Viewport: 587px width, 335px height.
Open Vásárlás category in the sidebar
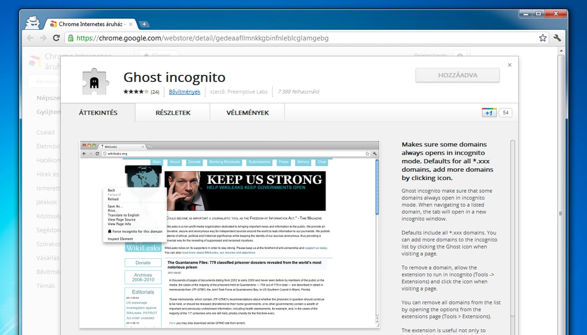(48, 258)
